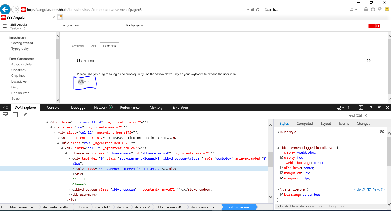Image resolution: width=391 pixels, height=211 pixels.
Task: Open the Packages dropdown menu
Action: tap(134, 25)
